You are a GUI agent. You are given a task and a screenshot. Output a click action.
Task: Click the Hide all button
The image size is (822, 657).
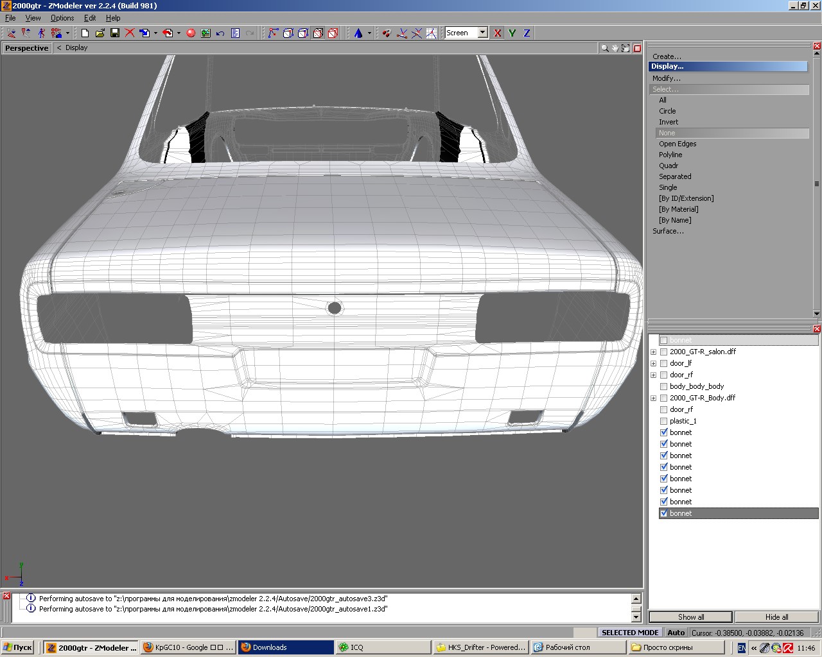click(x=776, y=617)
